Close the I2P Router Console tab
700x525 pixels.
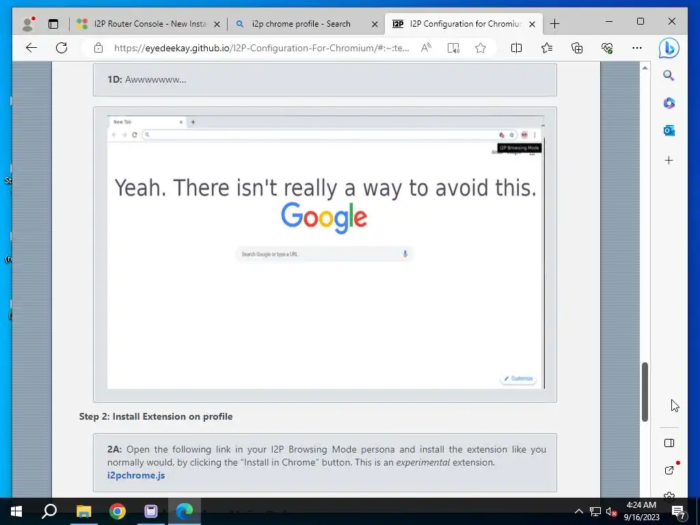coord(217,24)
